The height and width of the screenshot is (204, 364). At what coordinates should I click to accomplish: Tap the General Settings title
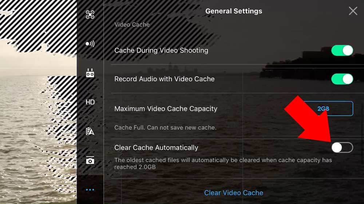coord(234,11)
